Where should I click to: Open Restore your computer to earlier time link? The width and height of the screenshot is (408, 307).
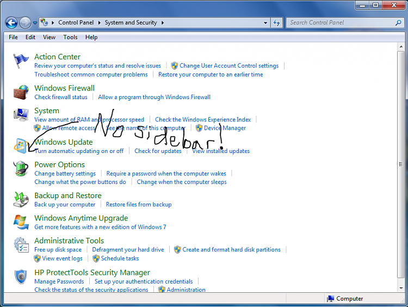tap(211, 75)
